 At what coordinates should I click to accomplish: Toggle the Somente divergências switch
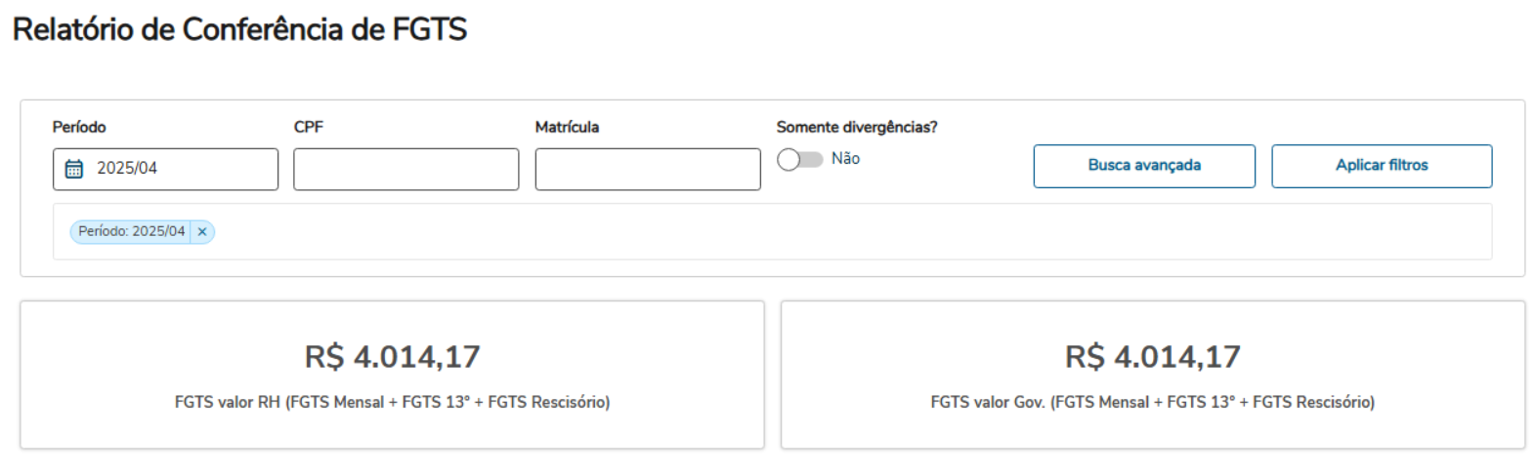pyautogui.click(x=799, y=159)
